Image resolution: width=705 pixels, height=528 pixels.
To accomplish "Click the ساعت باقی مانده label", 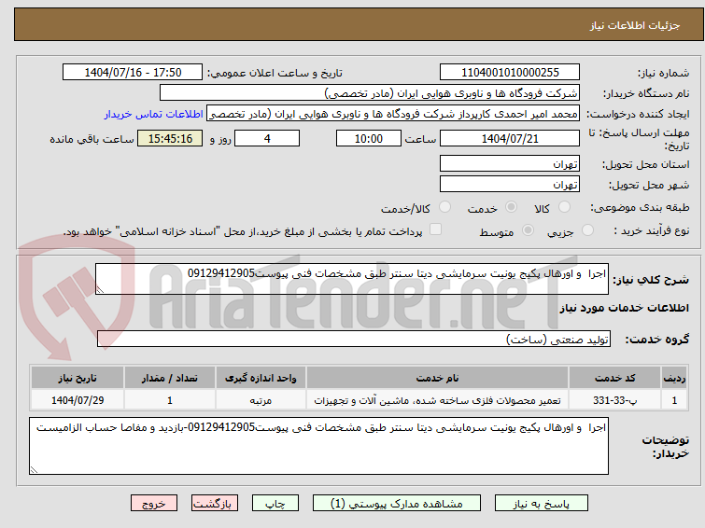I will click(x=92, y=139).
